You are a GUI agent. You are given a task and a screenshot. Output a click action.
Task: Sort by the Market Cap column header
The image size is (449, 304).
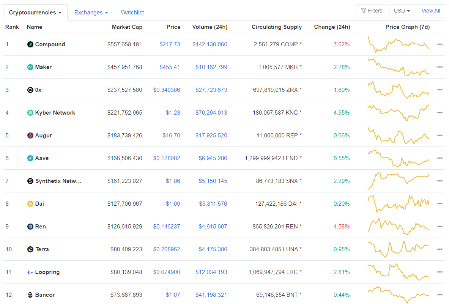tap(127, 27)
